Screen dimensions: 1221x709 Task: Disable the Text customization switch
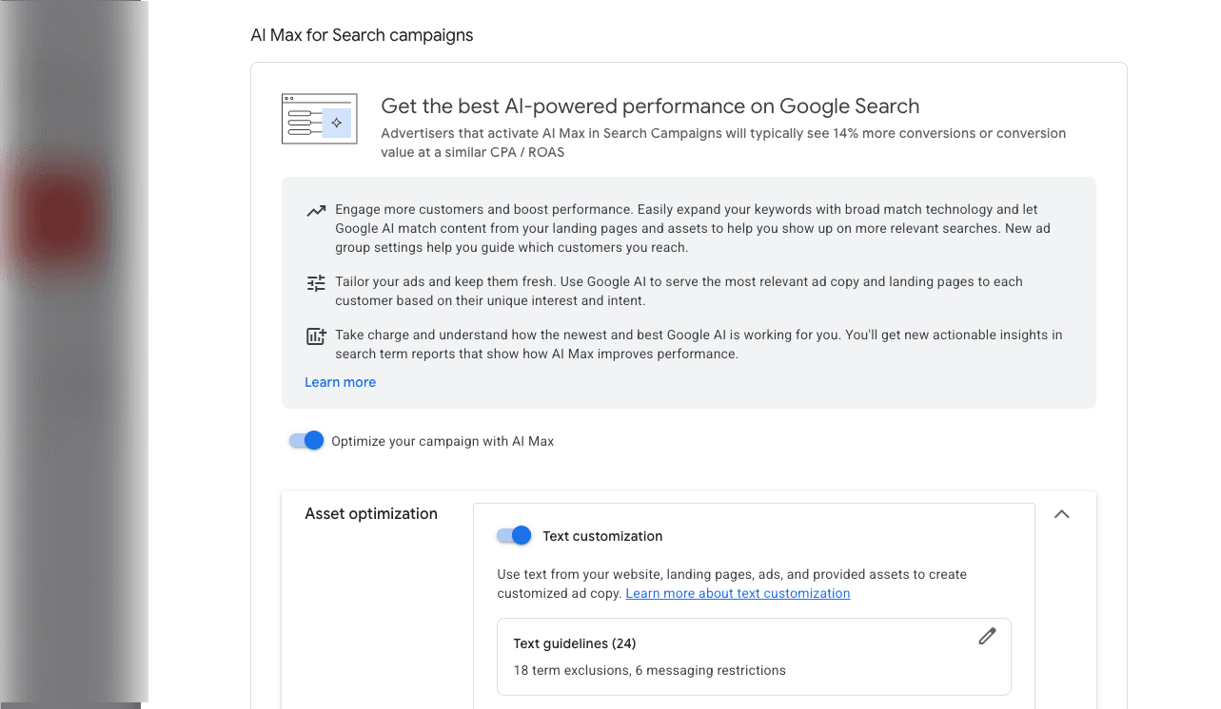tap(514, 536)
